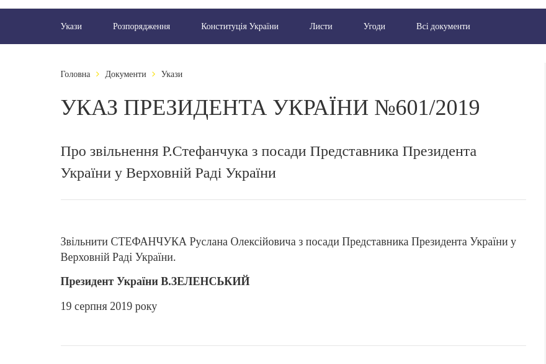Viewport: 546px width, 364px height.
Task: Navigate to Документи breadcrumb link
Action: (125, 75)
